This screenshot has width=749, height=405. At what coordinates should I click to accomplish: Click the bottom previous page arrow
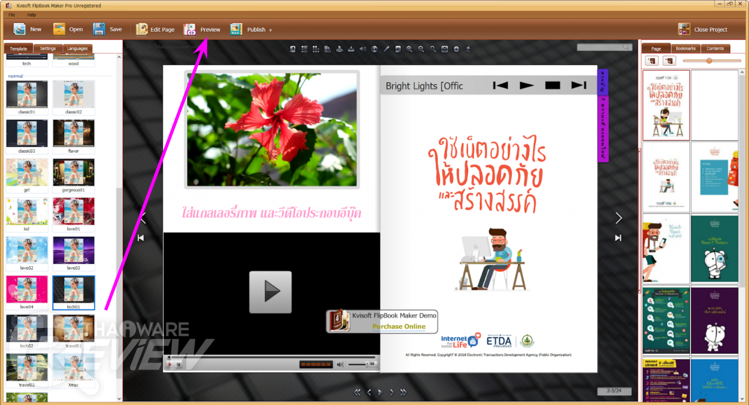point(369,392)
